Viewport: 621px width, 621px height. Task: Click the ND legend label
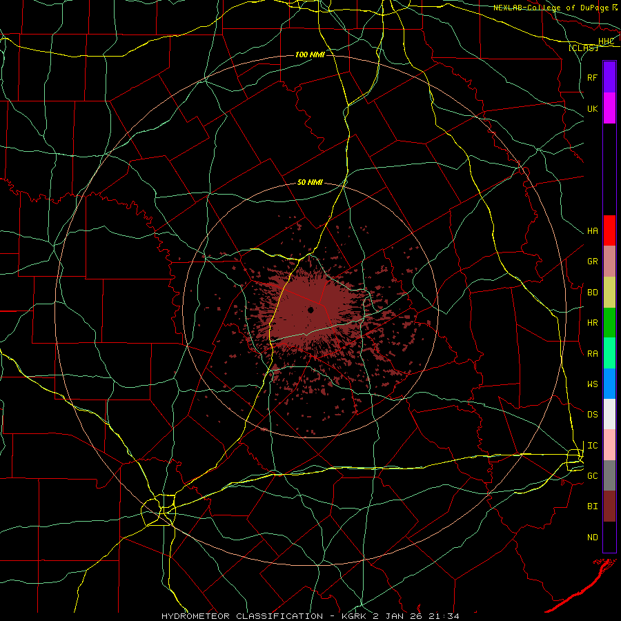[x=592, y=538]
